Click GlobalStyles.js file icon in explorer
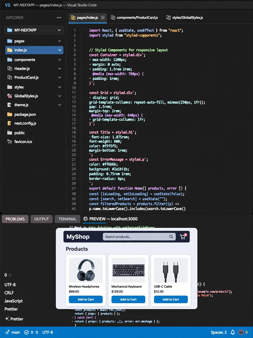Image resolution: width=253 pixels, height=338 pixels. pyautogui.click(x=10, y=96)
